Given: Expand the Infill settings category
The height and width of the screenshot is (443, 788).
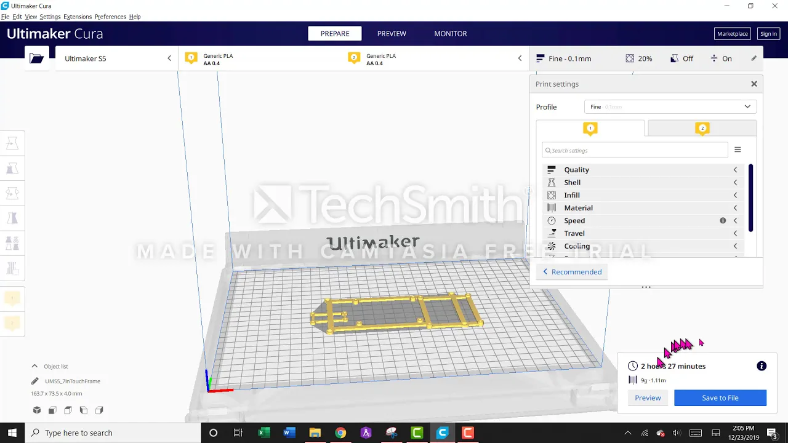Looking at the screenshot, I should [643, 195].
